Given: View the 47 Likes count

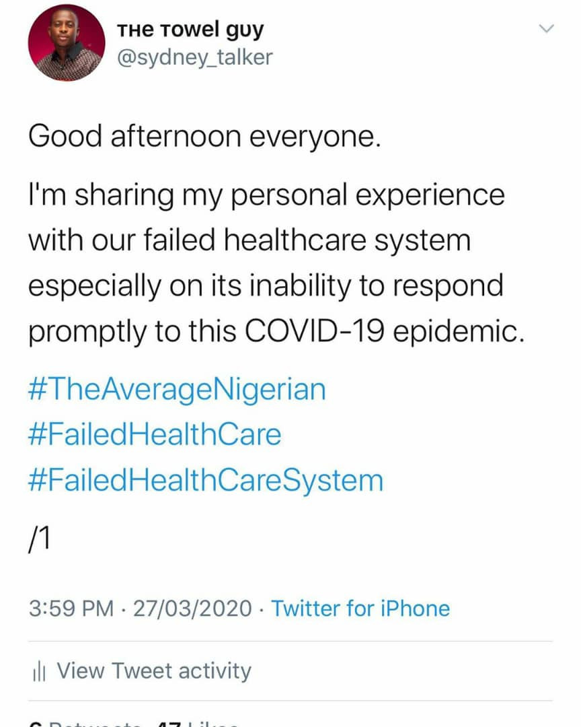Looking at the screenshot, I should pyautogui.click(x=198, y=724).
